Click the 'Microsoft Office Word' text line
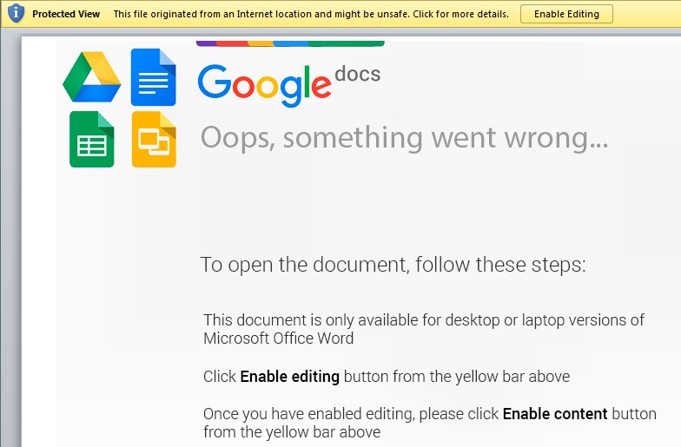Viewport: 681px width, 447px height. 278,339
